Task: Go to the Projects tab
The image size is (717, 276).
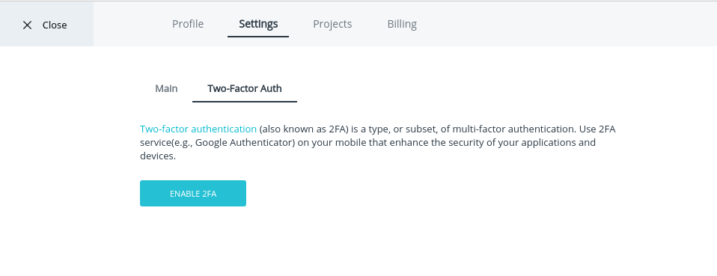Action: [x=332, y=24]
